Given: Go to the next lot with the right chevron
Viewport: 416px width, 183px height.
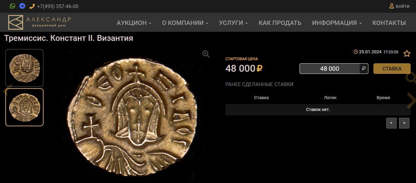Looking at the screenshot, I should (411, 100).
